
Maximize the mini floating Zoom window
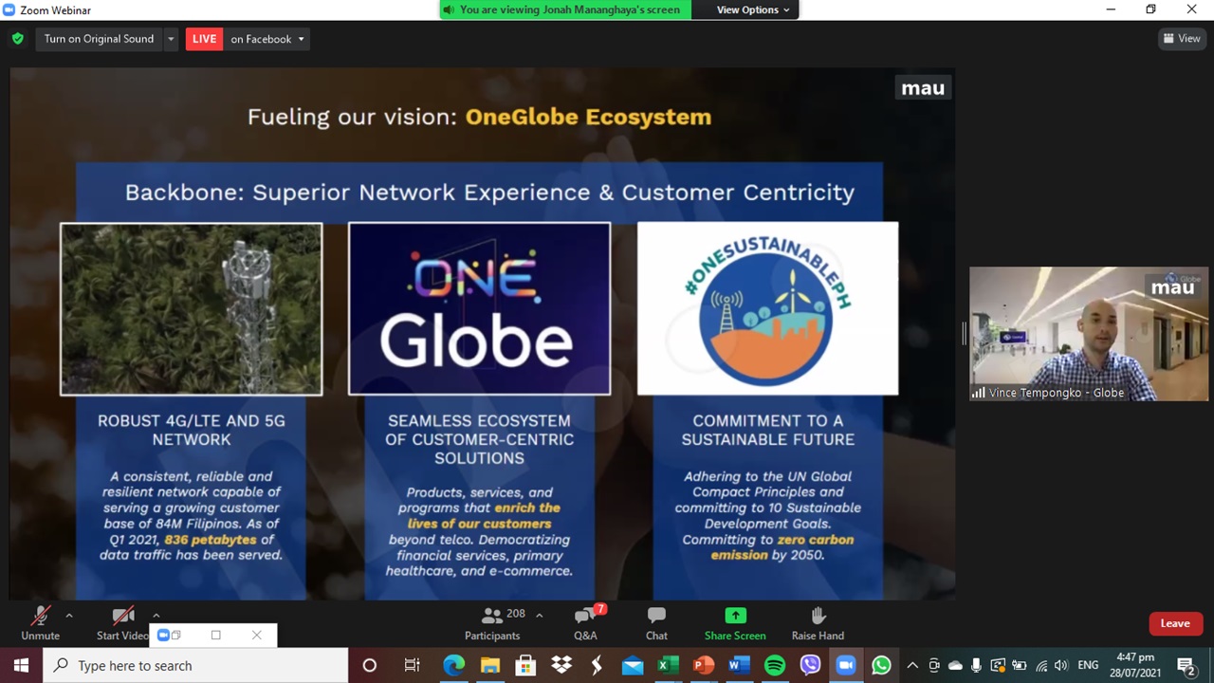click(215, 636)
